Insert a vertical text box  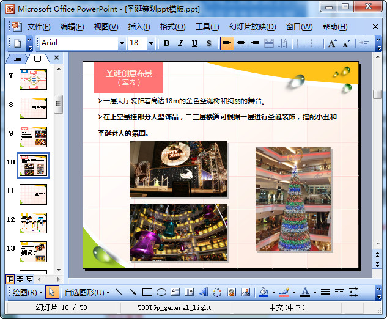(190, 292)
